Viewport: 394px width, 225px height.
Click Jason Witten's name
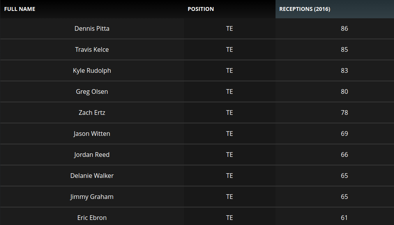point(92,134)
